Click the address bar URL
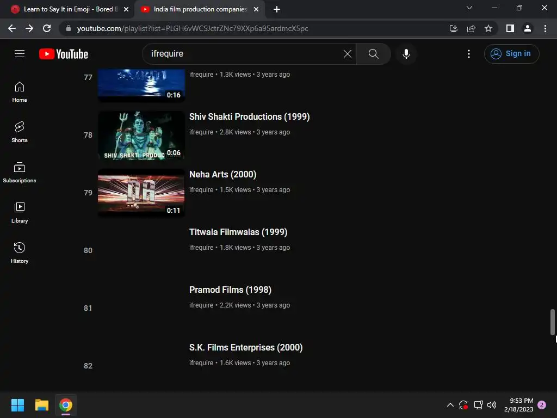557x418 pixels. pos(192,28)
